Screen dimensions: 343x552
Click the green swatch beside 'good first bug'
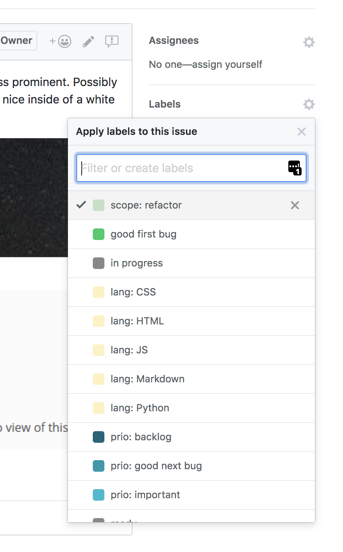click(x=99, y=234)
